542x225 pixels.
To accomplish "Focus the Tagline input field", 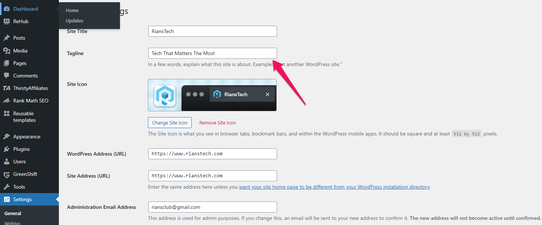I will pyautogui.click(x=212, y=53).
